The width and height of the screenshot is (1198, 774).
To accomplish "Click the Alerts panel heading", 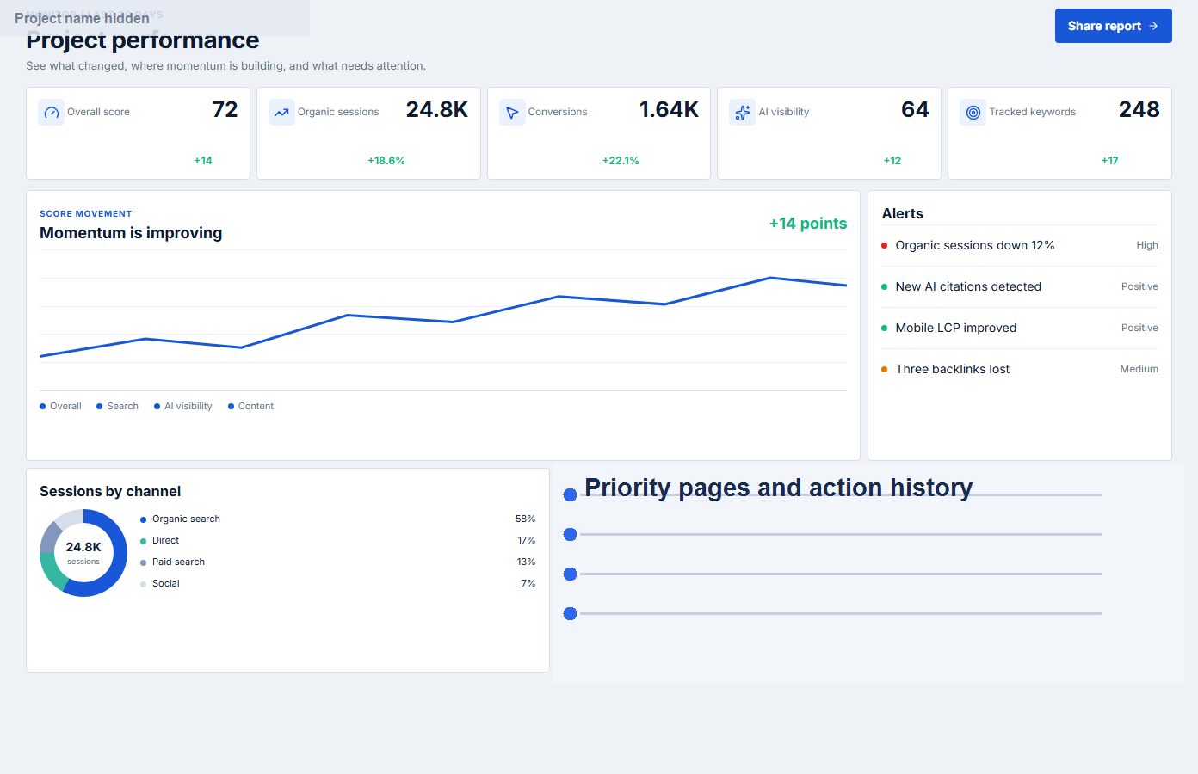I will click(902, 213).
